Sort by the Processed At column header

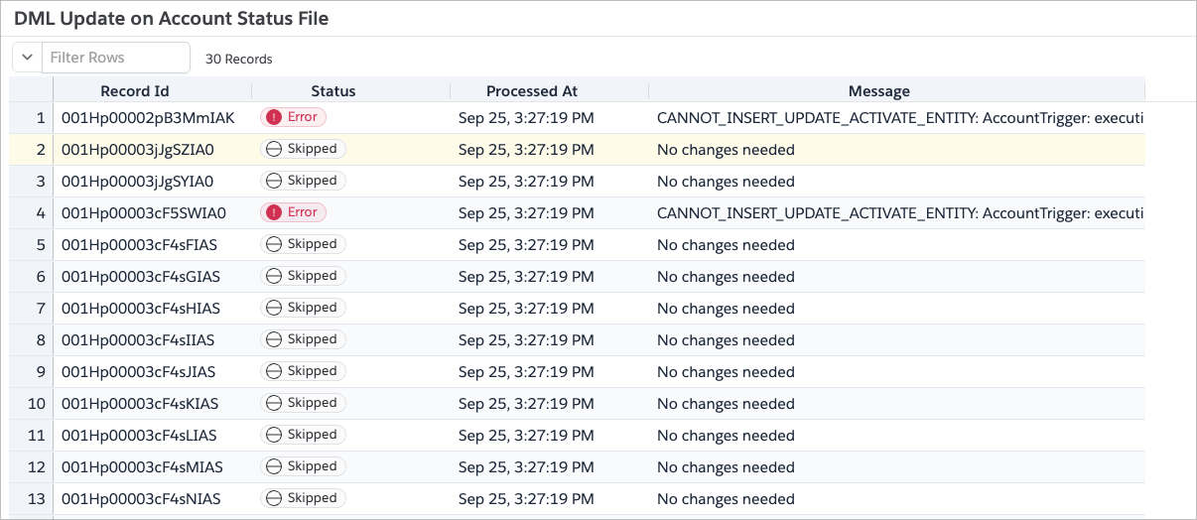(531, 91)
